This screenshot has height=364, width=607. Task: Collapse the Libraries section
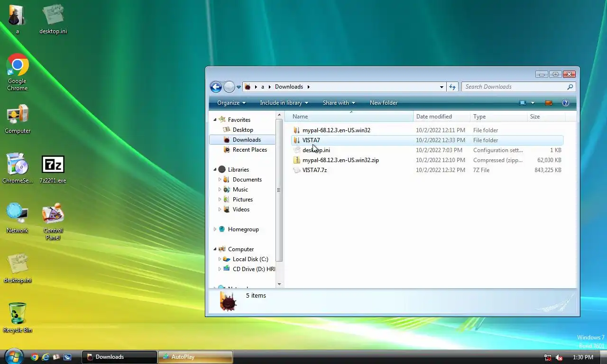[x=215, y=170]
